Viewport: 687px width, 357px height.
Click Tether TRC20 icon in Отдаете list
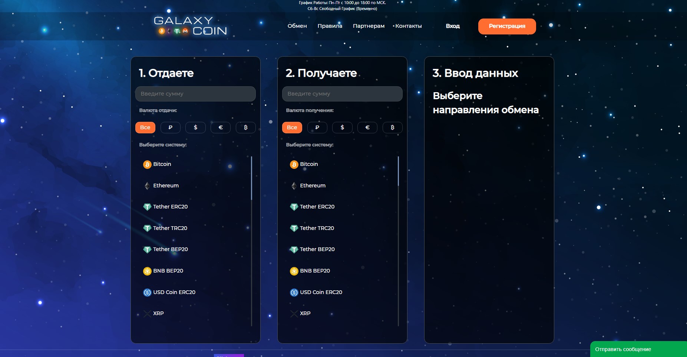coord(147,228)
